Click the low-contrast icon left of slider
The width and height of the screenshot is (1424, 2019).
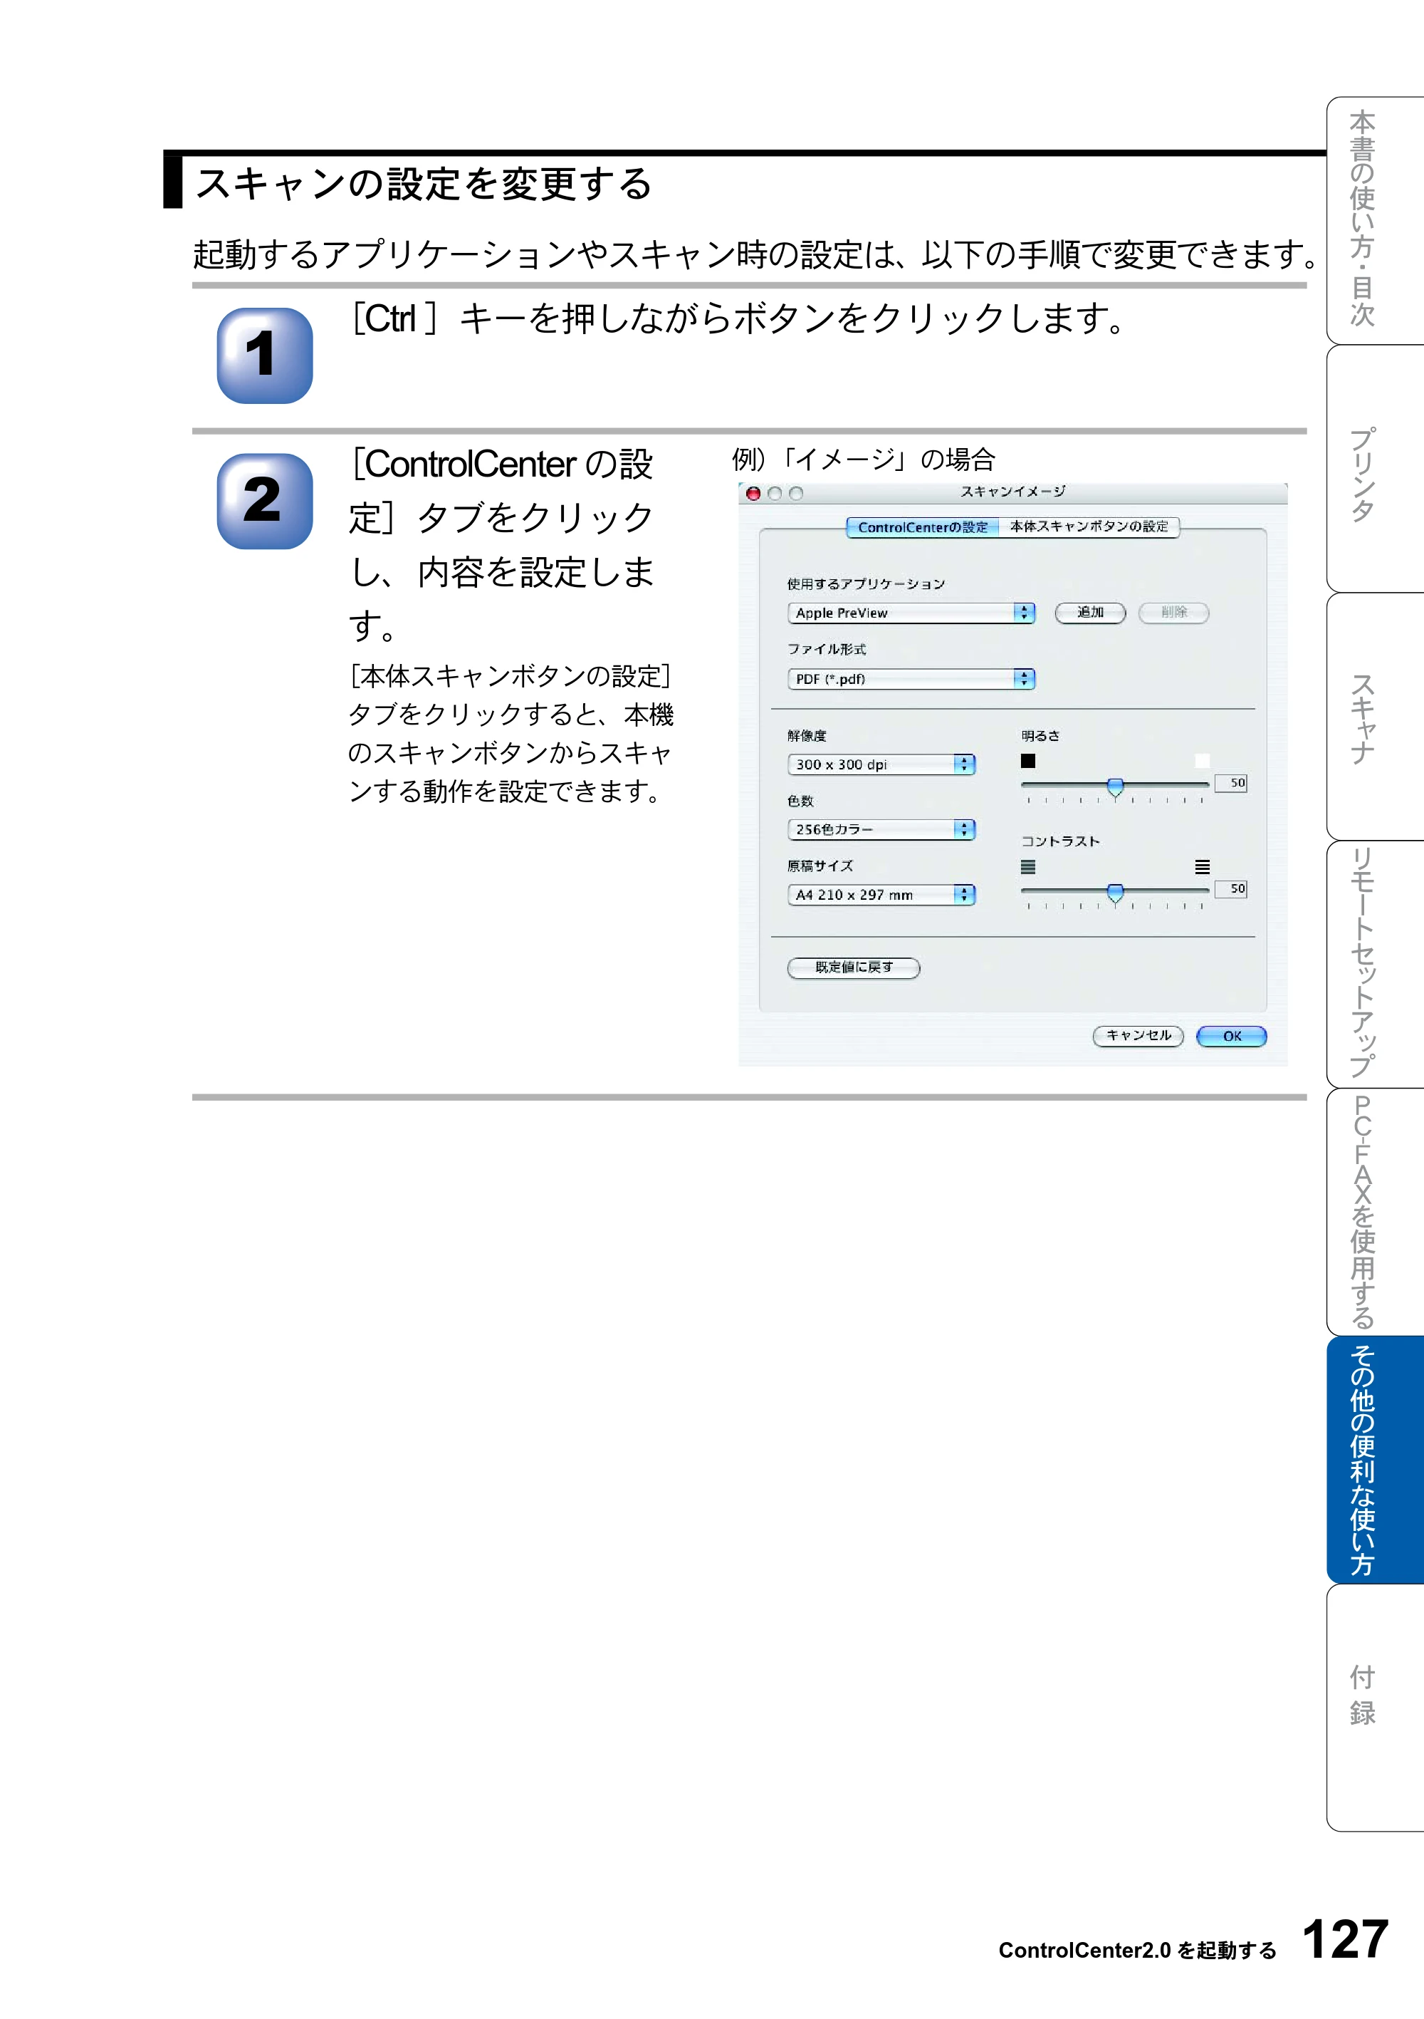pos(1027,867)
